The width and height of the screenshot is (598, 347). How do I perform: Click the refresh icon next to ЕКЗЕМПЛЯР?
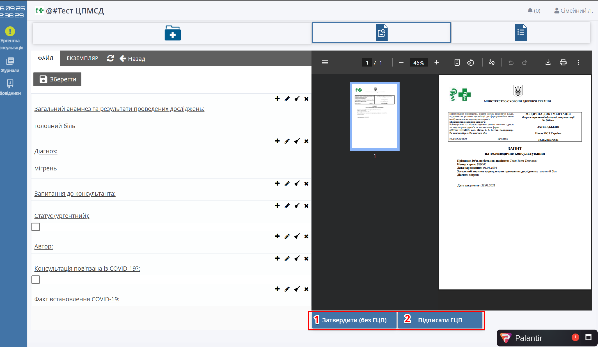tap(110, 58)
